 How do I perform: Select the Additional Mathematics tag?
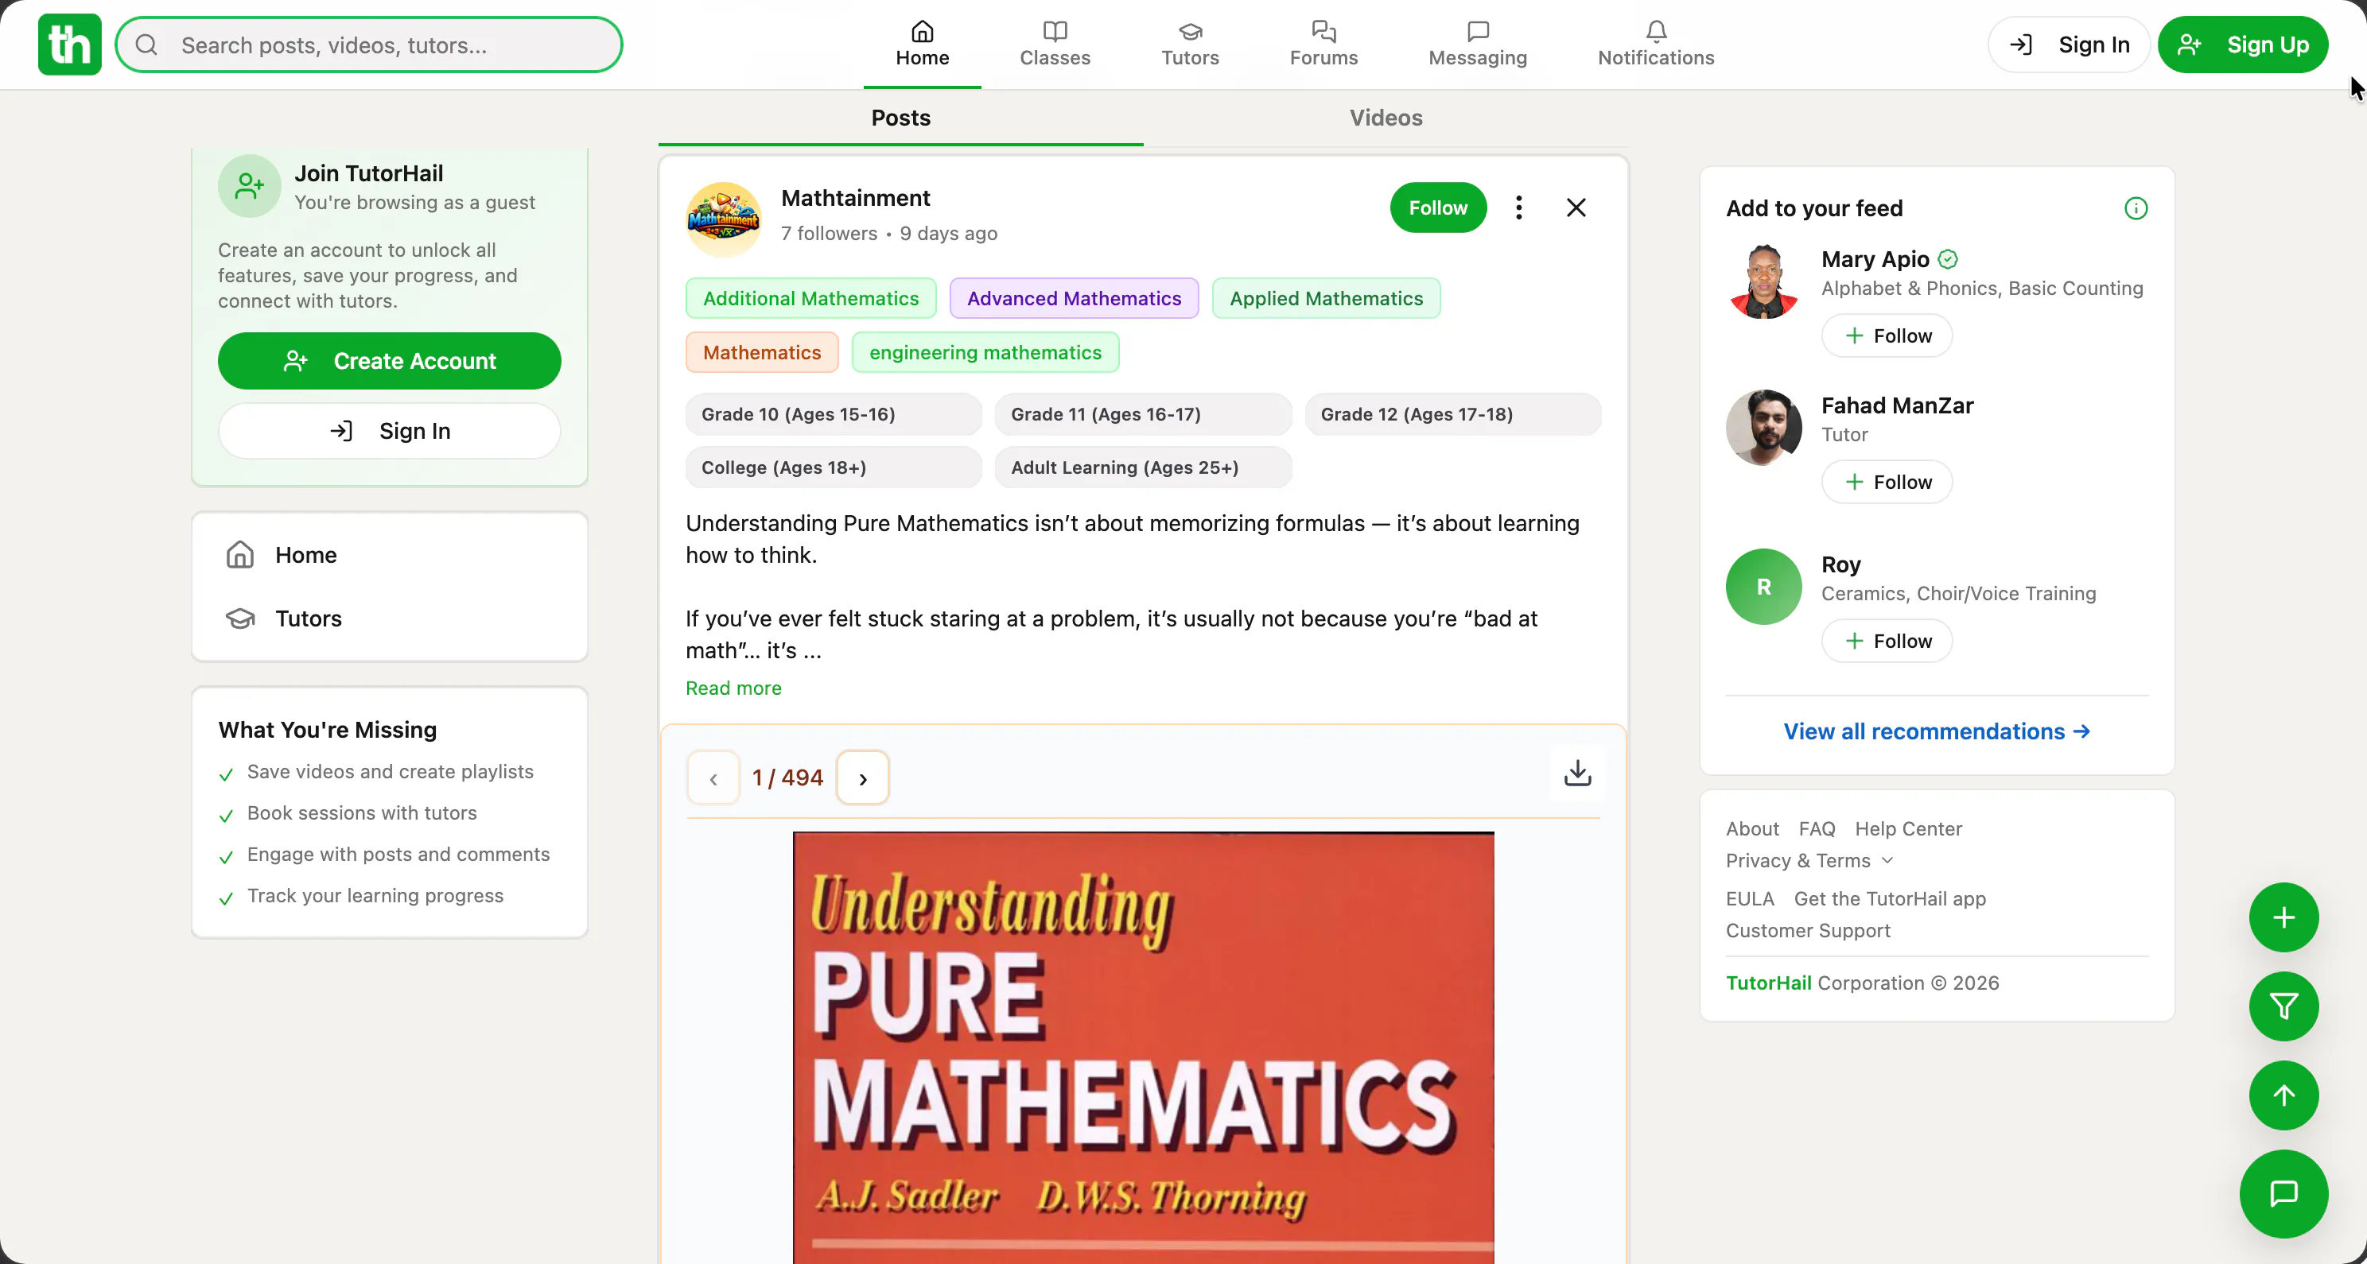click(810, 299)
